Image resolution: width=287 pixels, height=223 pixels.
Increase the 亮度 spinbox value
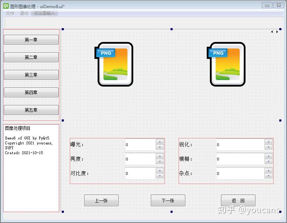point(160,156)
